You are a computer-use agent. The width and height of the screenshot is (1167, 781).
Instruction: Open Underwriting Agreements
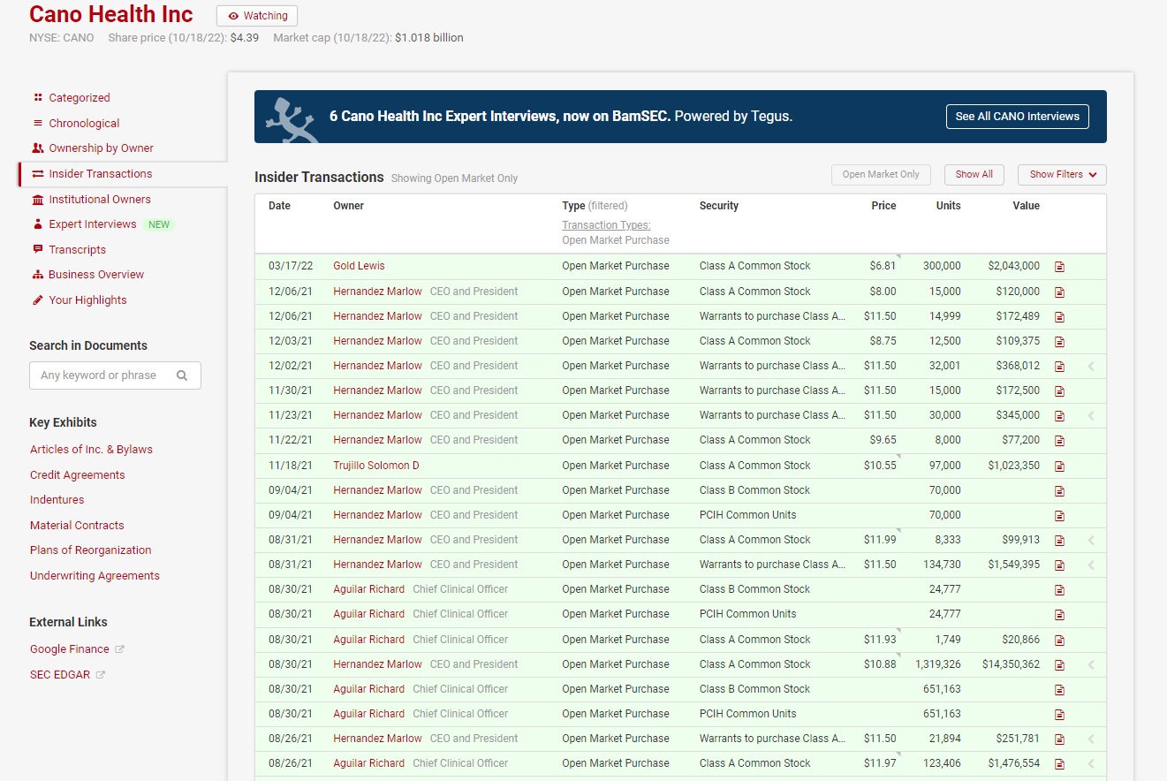click(x=95, y=576)
